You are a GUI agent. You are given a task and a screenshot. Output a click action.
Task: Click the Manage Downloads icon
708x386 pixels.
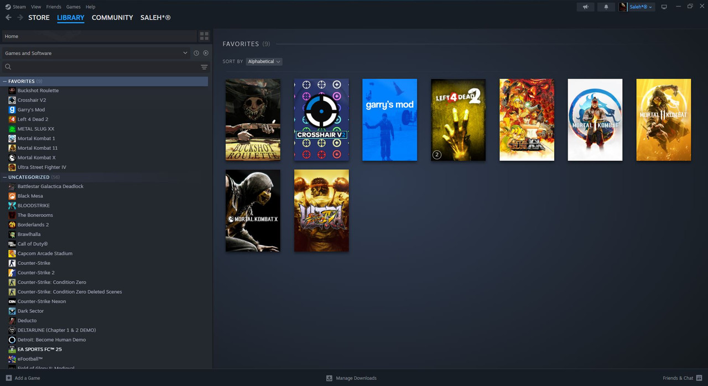coord(329,378)
